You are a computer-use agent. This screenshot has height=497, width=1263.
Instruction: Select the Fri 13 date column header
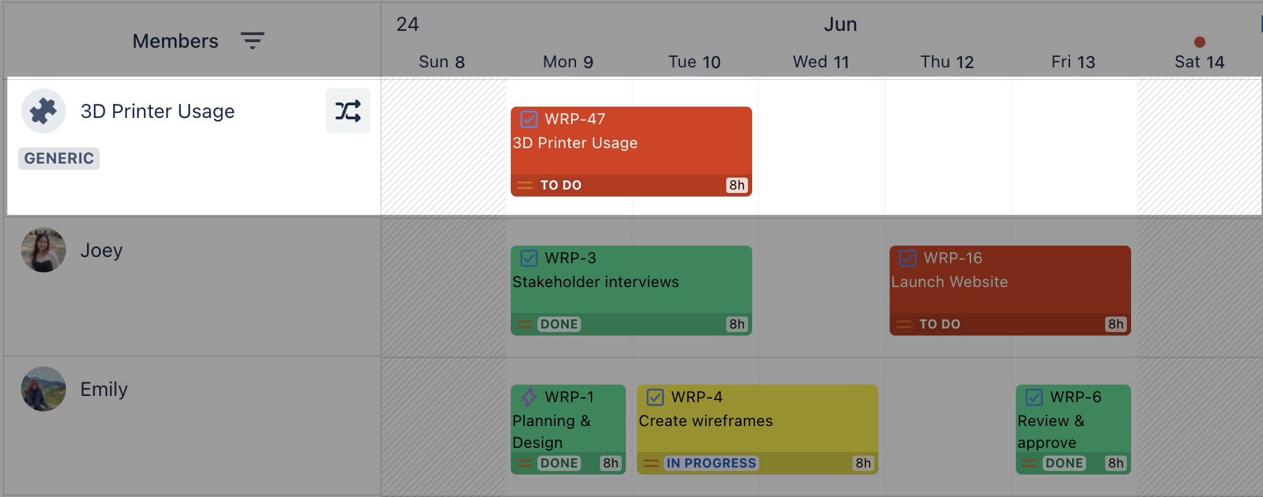[1073, 62]
